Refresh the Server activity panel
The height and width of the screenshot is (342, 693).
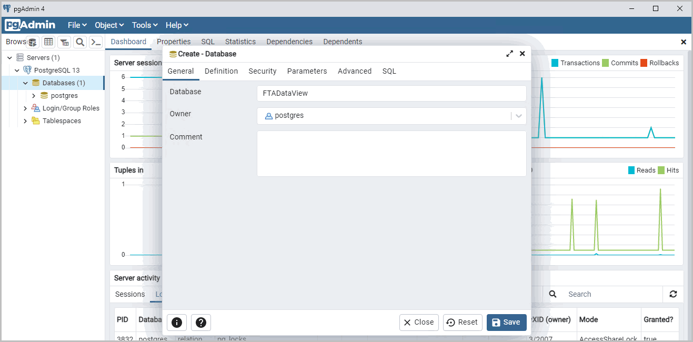pyautogui.click(x=673, y=294)
